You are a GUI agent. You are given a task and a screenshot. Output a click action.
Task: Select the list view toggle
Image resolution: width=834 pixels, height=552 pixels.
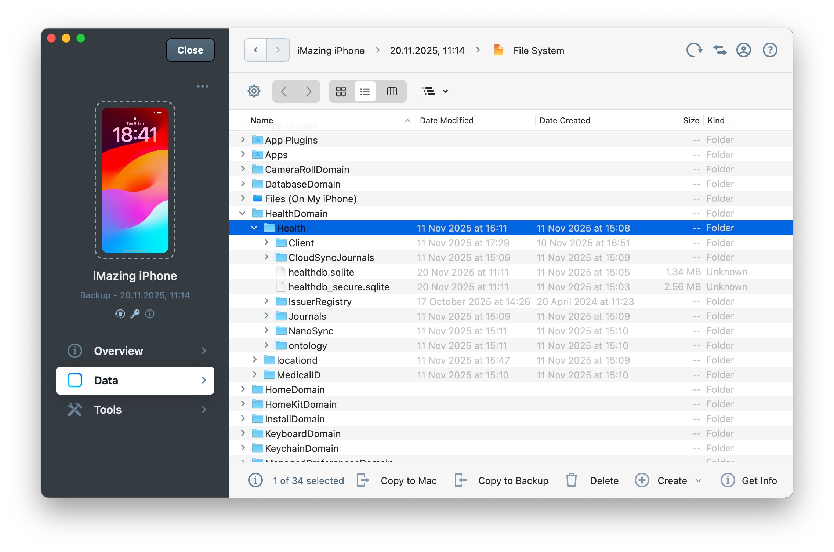tap(365, 91)
